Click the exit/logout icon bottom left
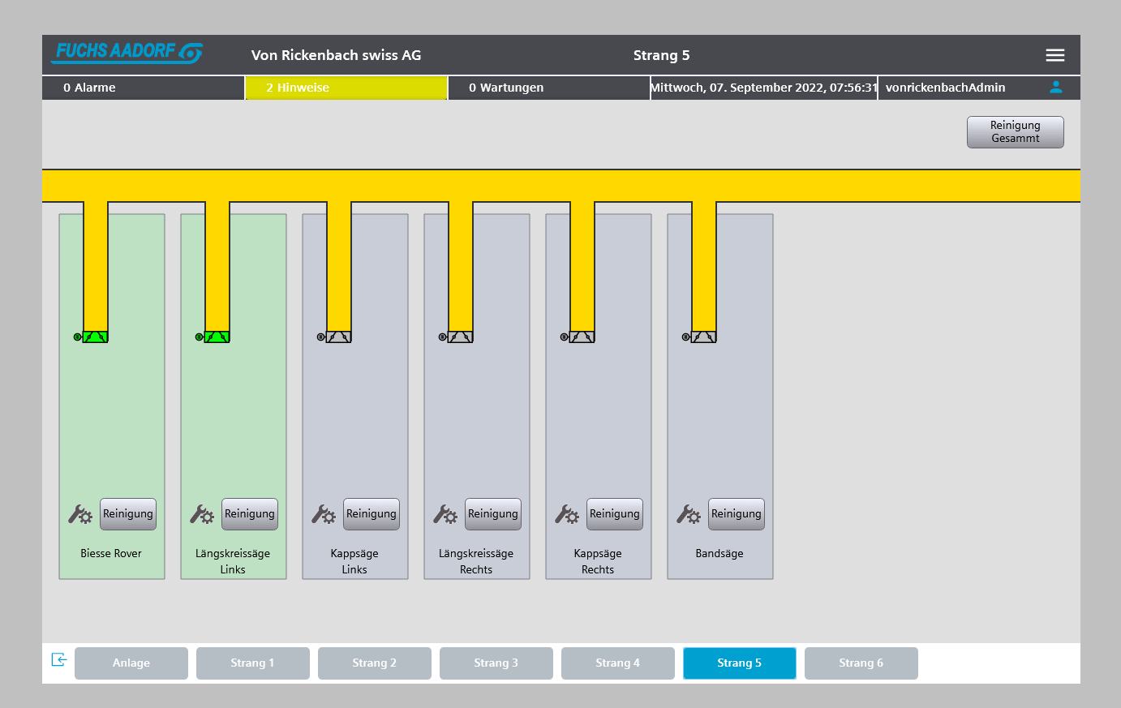Viewport: 1121px width, 708px height. click(58, 660)
